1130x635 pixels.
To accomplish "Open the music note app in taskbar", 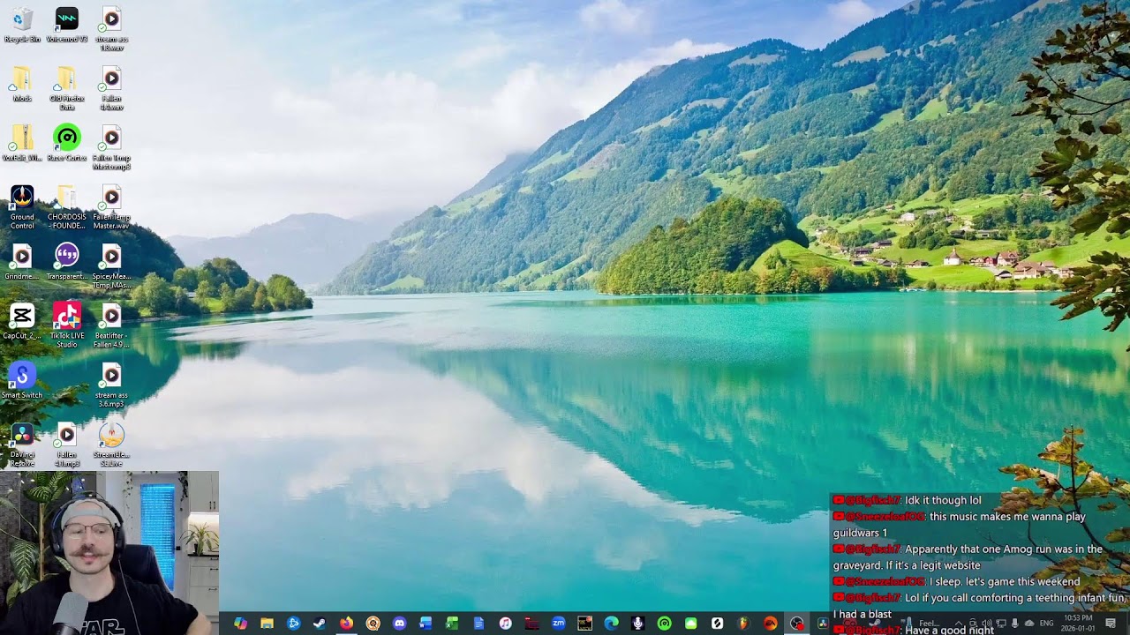I will point(505,624).
